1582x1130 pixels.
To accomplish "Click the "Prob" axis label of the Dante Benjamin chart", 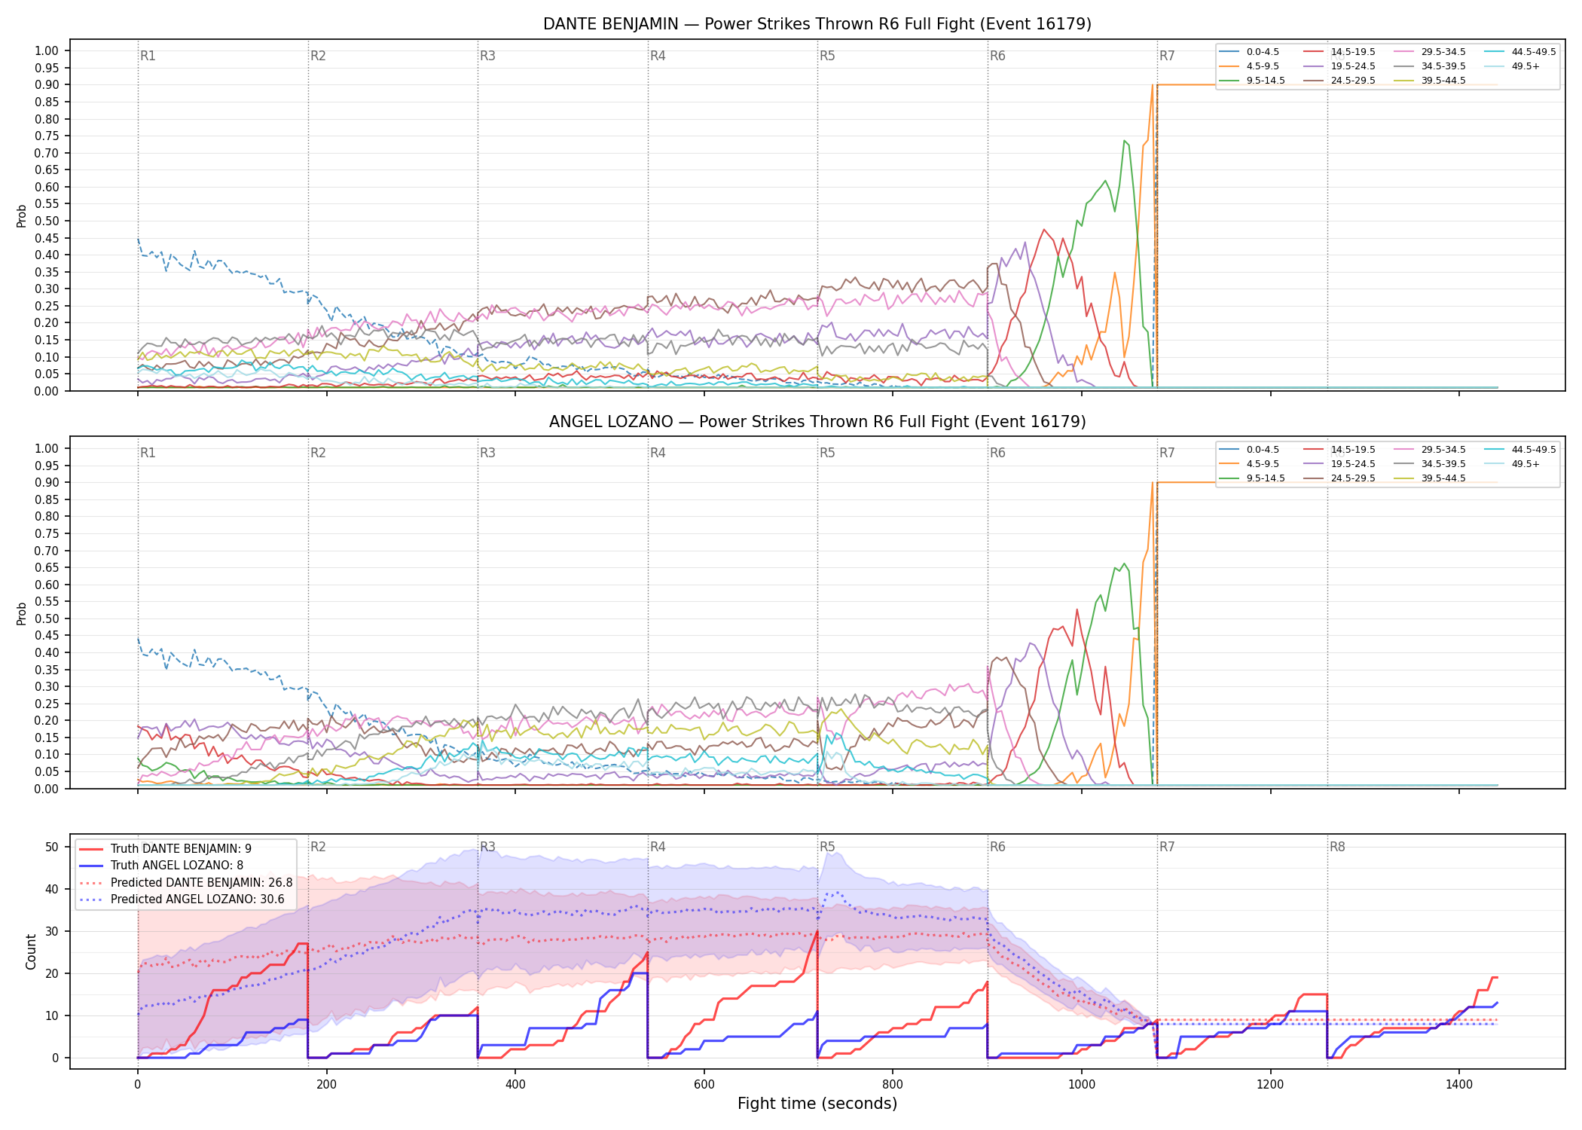I will pyautogui.click(x=22, y=216).
